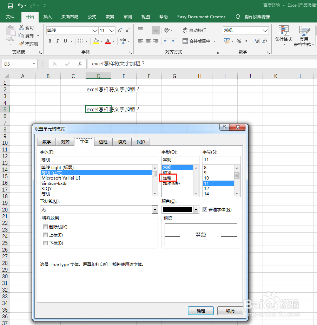Switch to the 填充 tab in dialog
Screen dimensions: 317x325
tap(122, 142)
